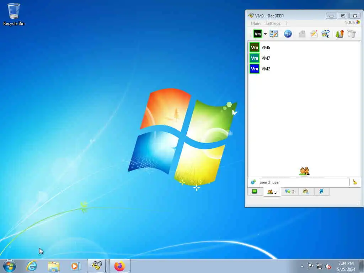This screenshot has width=364, height=273.
Task: Select user VM6 in the list
Action: click(304, 47)
